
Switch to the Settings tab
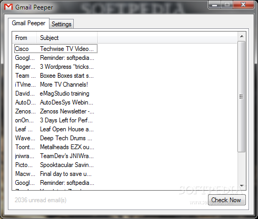coord(62,24)
